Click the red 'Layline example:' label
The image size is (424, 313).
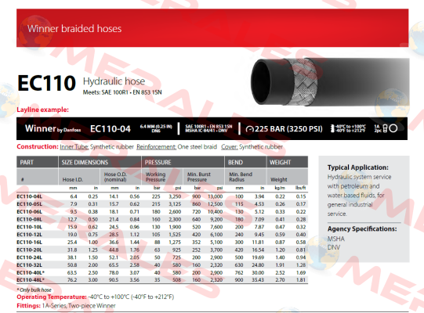tap(43, 110)
